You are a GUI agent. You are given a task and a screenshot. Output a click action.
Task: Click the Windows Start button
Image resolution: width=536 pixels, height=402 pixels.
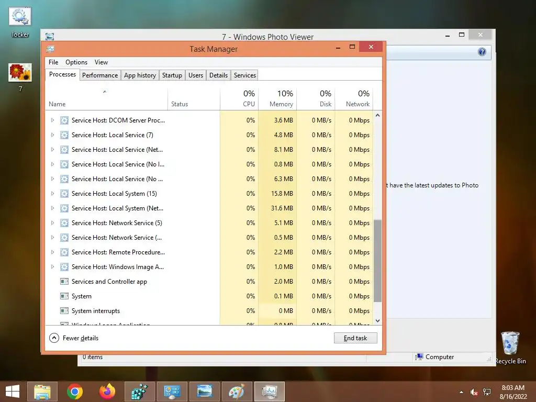tap(13, 392)
